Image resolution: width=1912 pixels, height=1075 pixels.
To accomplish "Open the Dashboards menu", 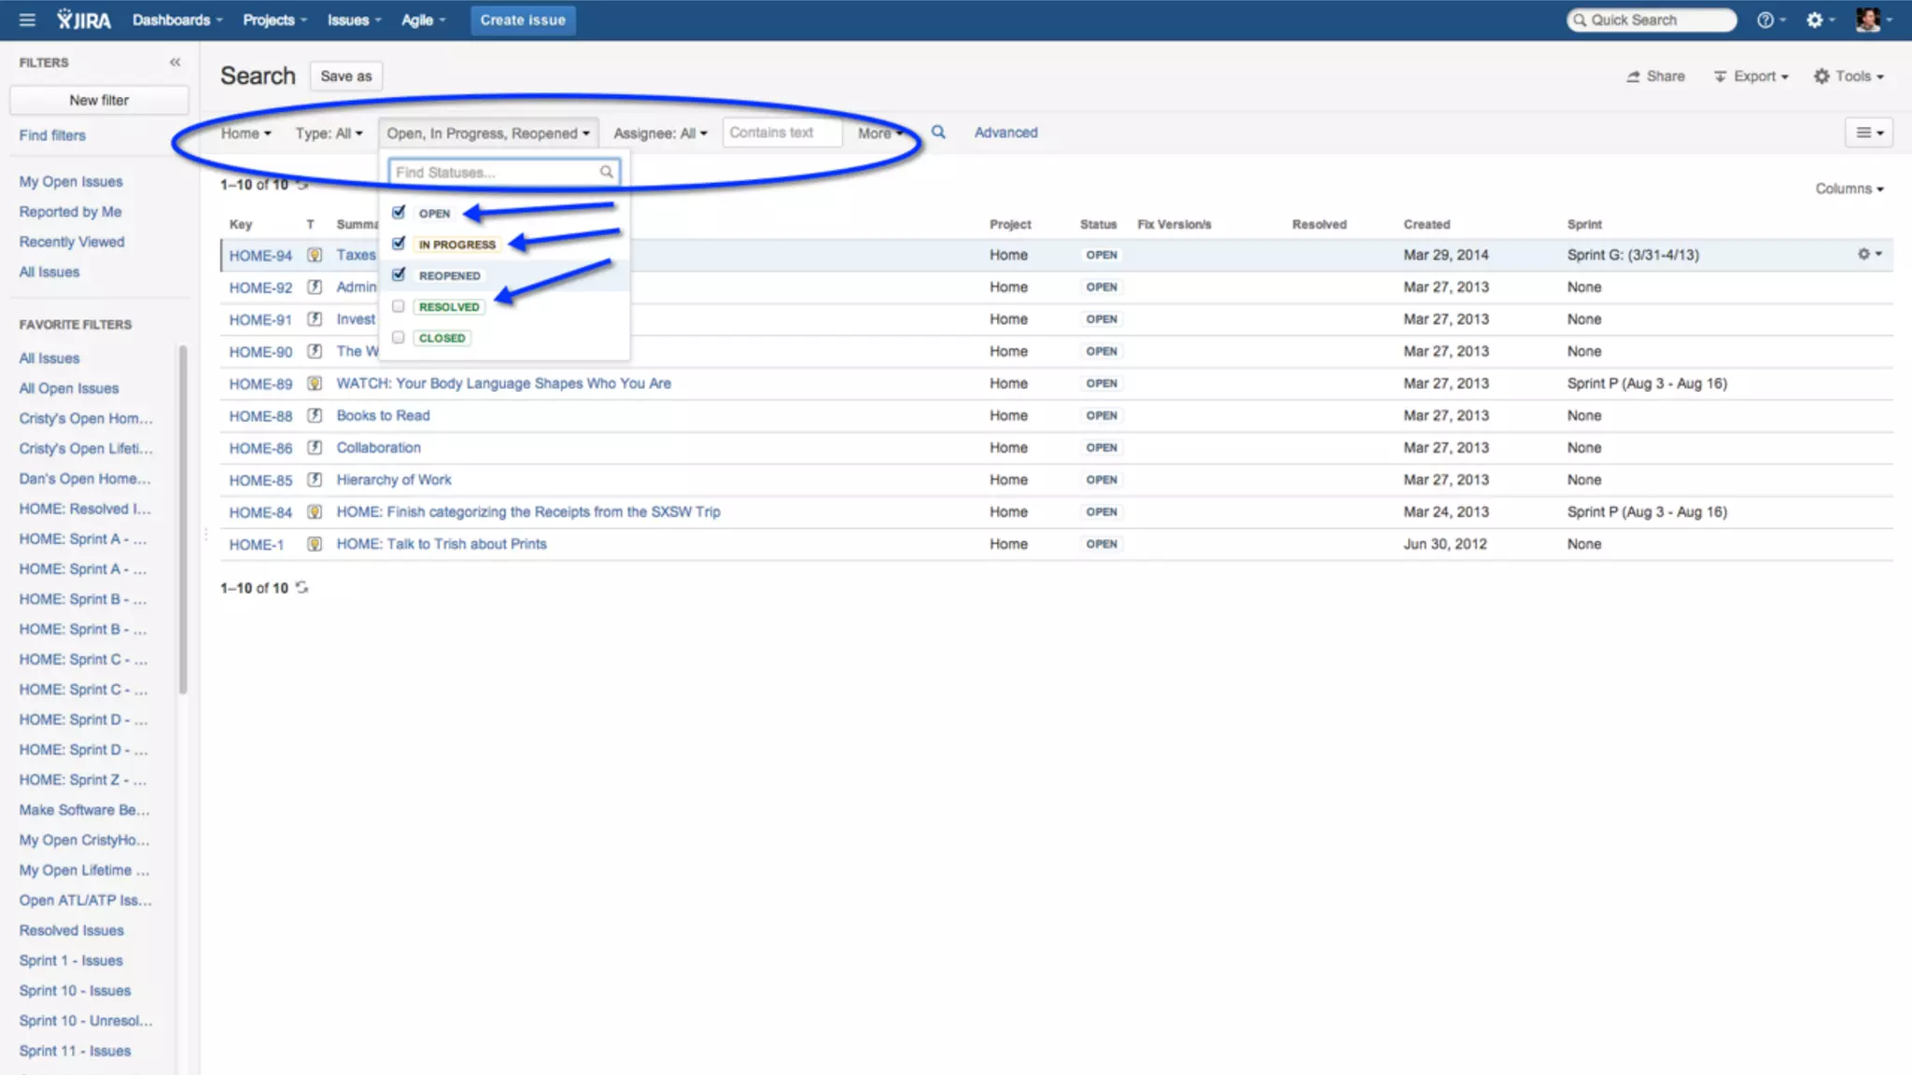I will [176, 20].
